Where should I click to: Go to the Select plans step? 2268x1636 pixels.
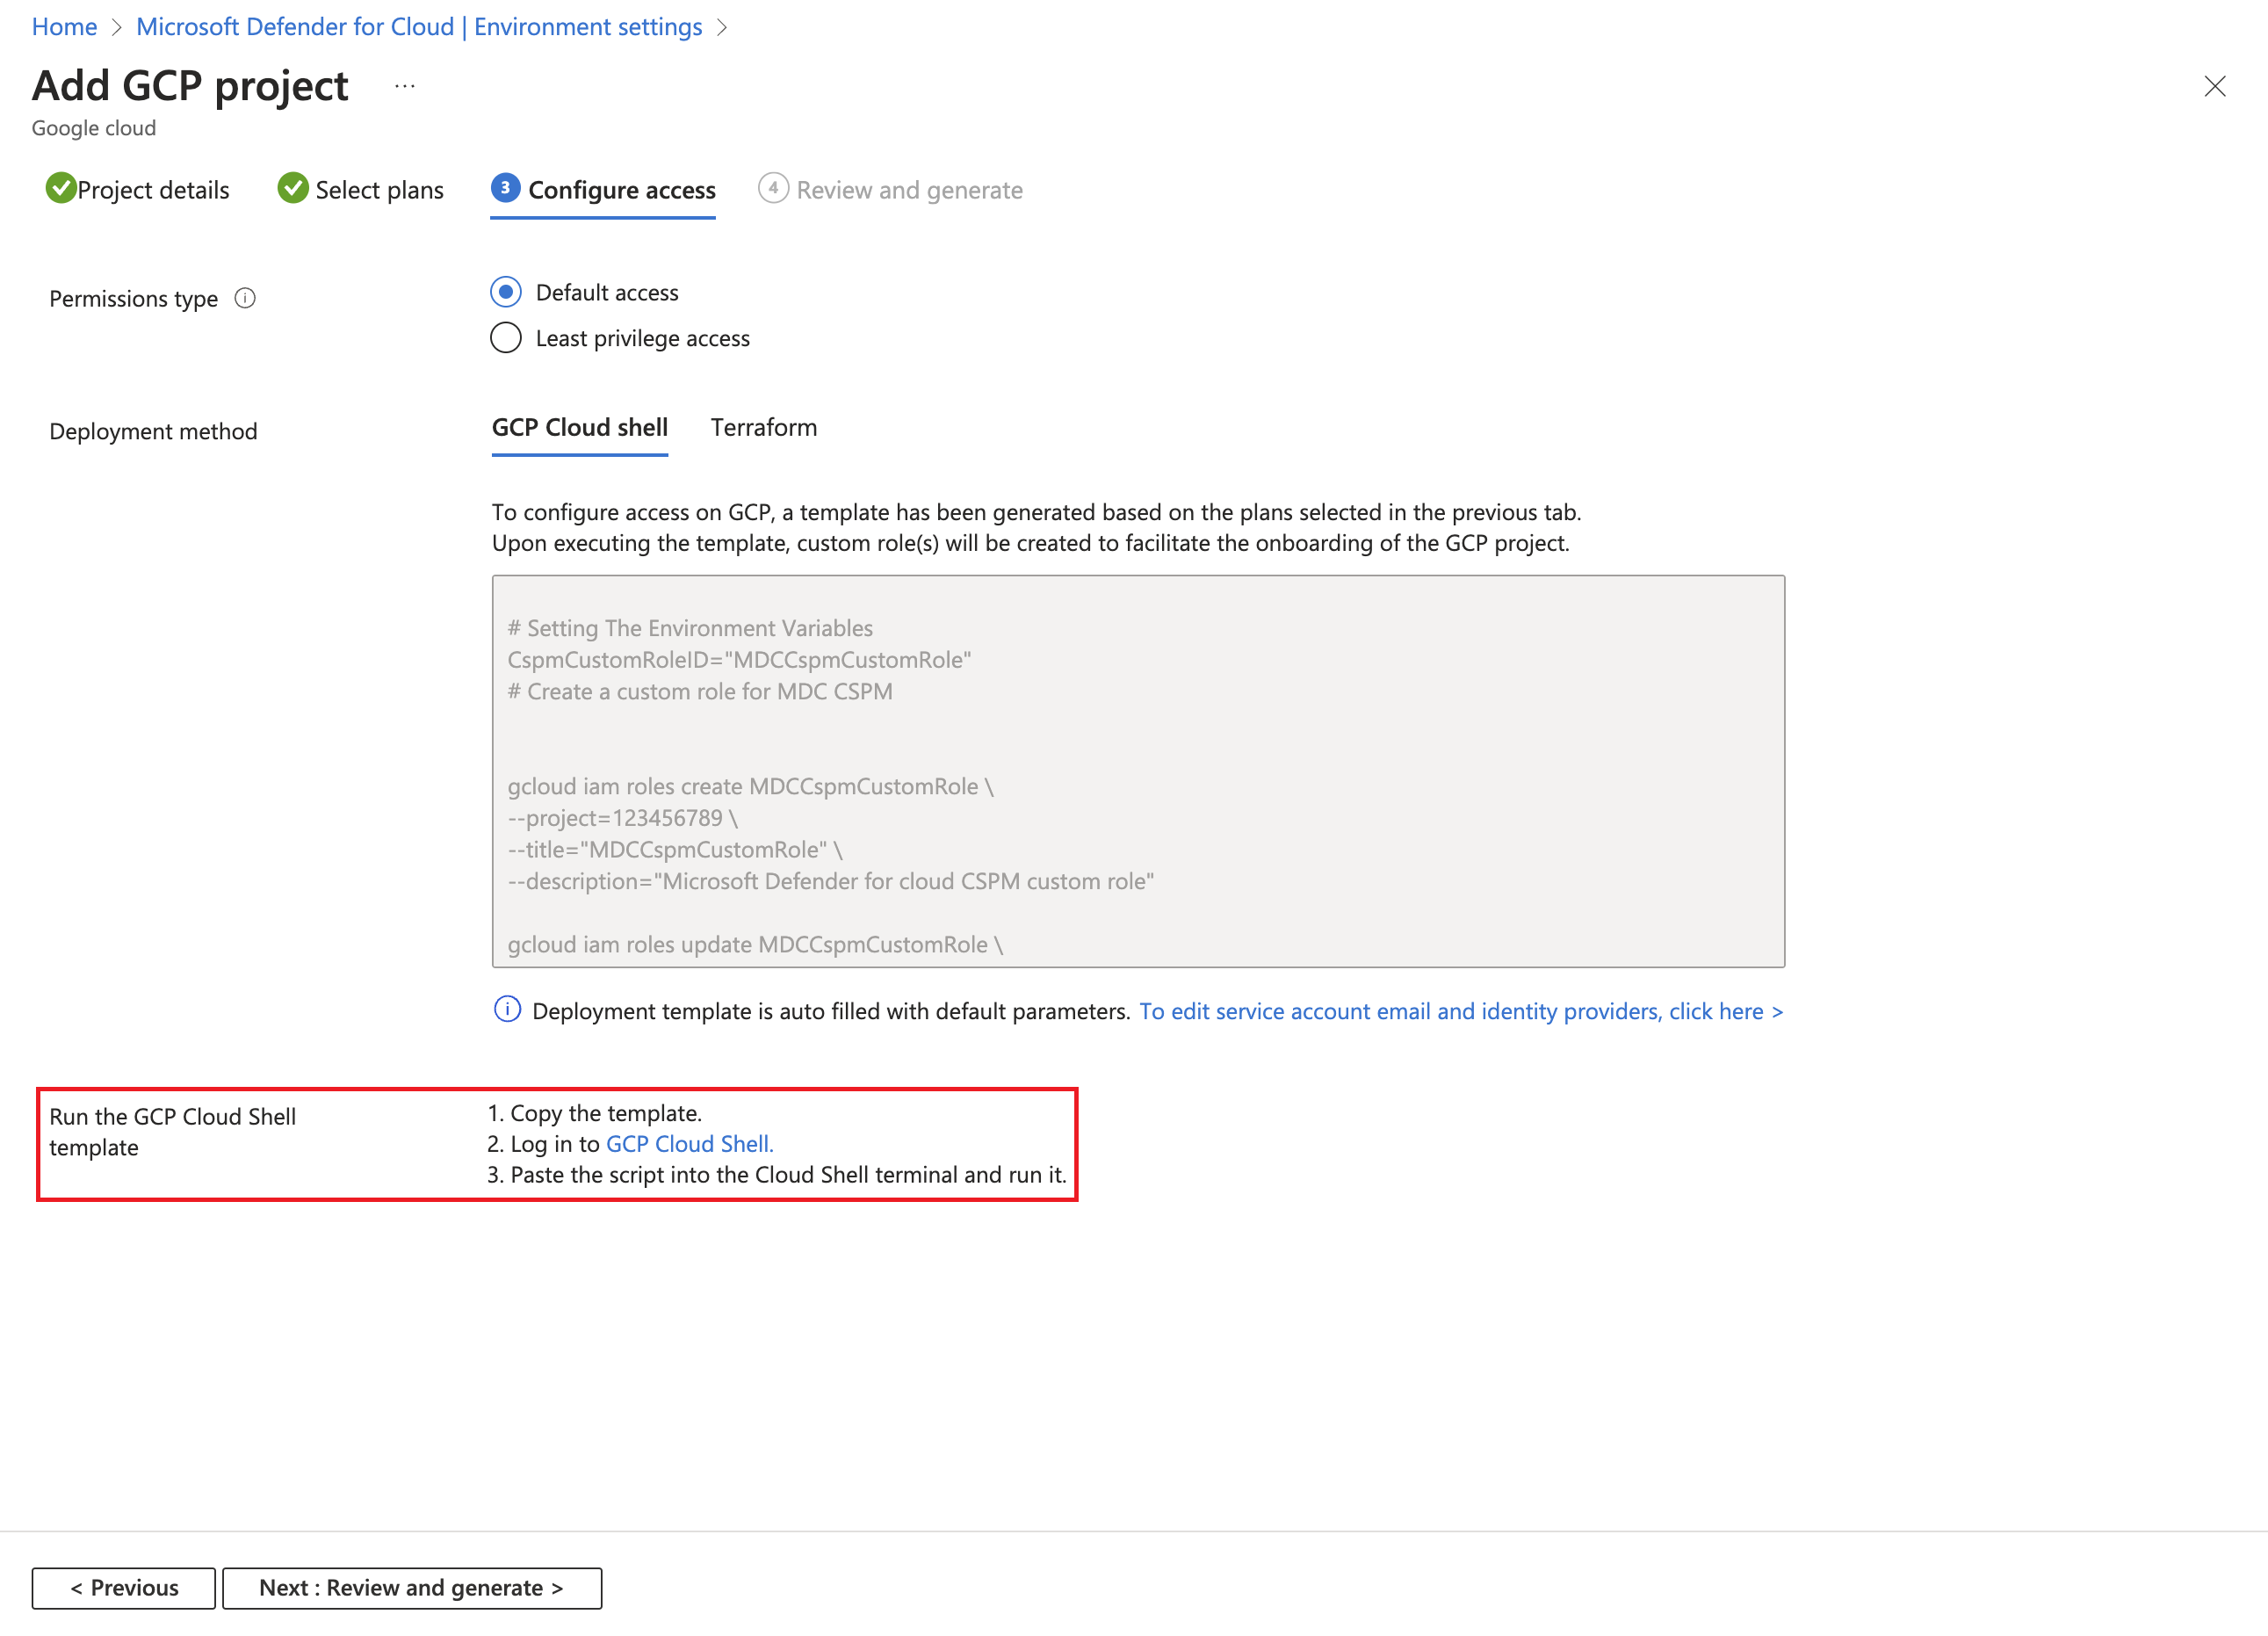379,190
